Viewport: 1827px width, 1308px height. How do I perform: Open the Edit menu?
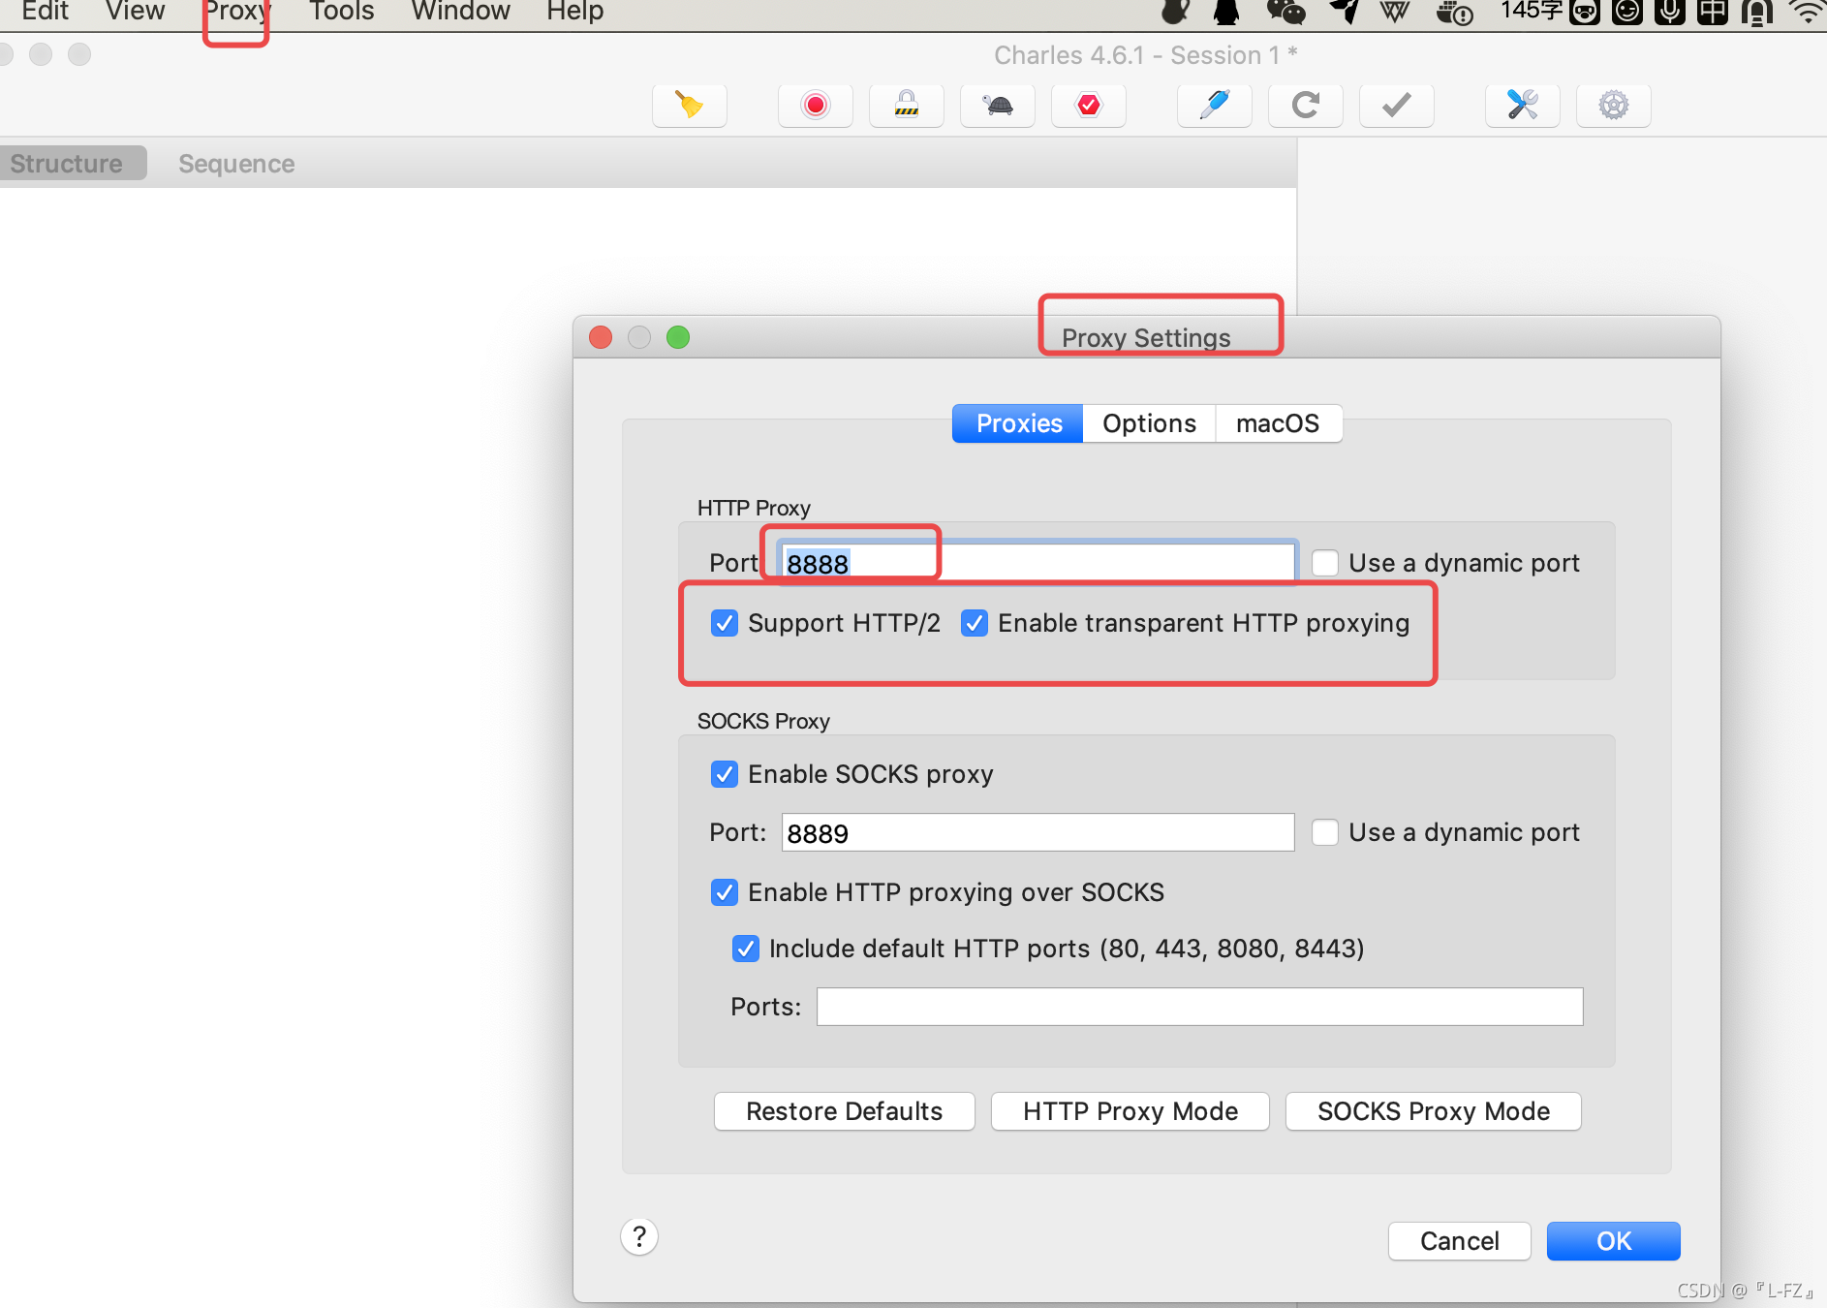(45, 12)
